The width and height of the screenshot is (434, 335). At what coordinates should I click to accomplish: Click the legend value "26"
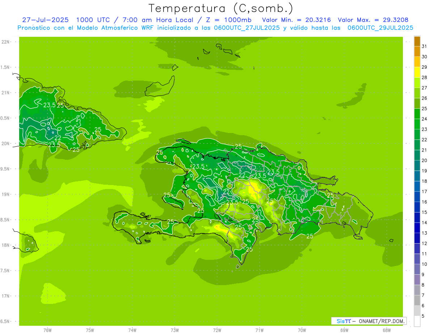(x=424, y=98)
